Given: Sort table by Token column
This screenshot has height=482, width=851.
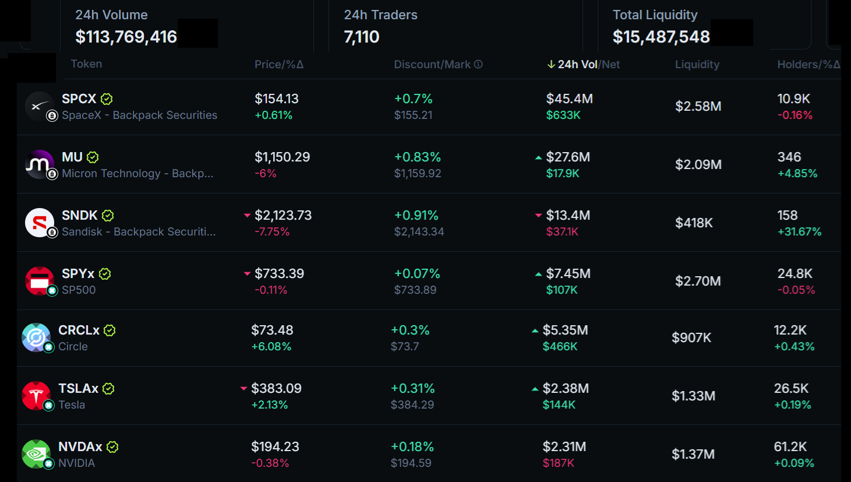Looking at the screenshot, I should click(86, 64).
